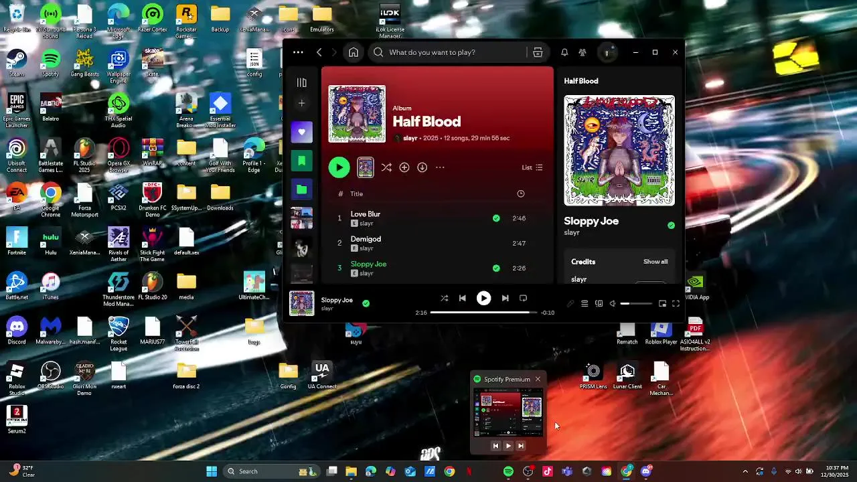Toggle saved checkmark on Sloppy Joe row
Screen dimensions: 857x482
pos(496,268)
